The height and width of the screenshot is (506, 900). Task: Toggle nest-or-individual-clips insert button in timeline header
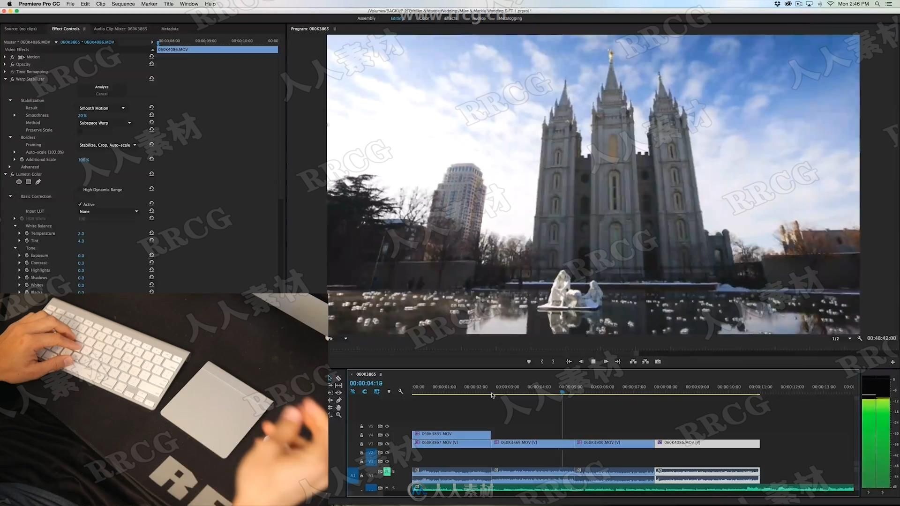(353, 391)
